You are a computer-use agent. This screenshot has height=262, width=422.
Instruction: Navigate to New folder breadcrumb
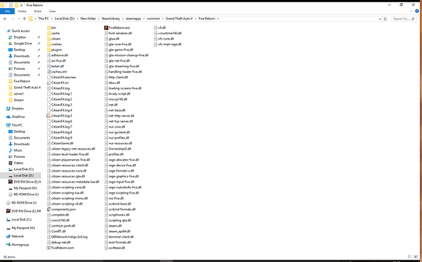(88, 19)
